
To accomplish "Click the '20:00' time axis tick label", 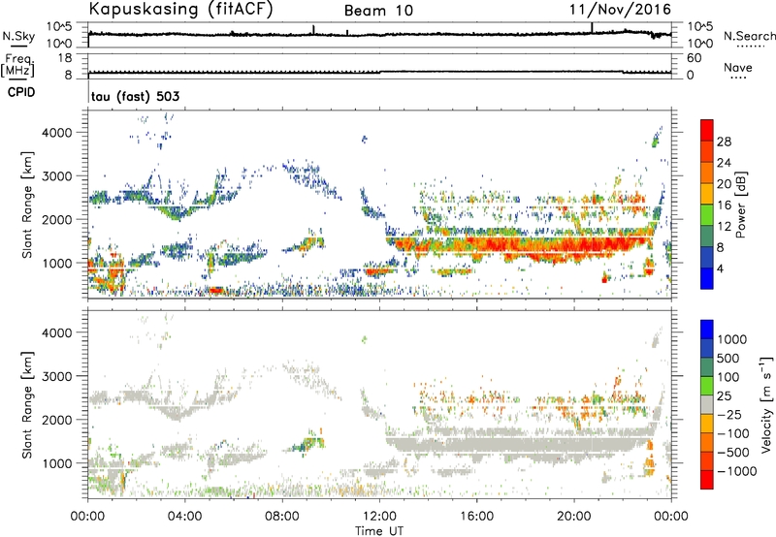I will point(574,517).
